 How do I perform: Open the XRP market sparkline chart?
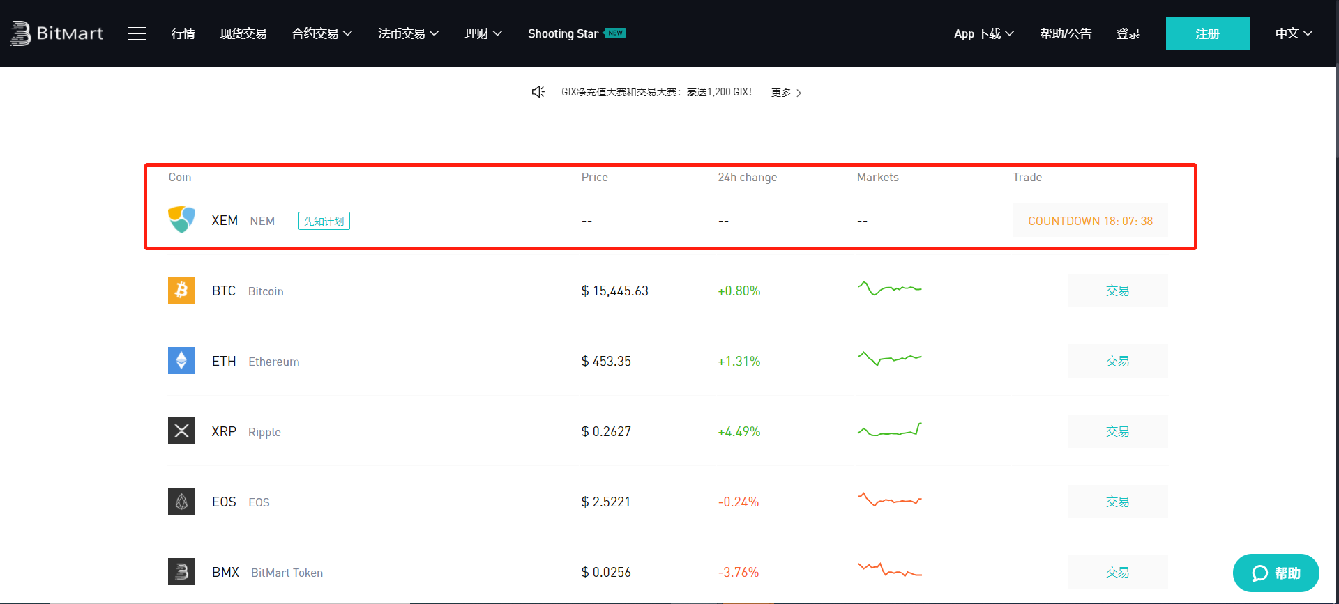[x=890, y=429]
